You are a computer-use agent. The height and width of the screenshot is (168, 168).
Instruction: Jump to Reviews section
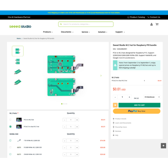tap(118, 131)
